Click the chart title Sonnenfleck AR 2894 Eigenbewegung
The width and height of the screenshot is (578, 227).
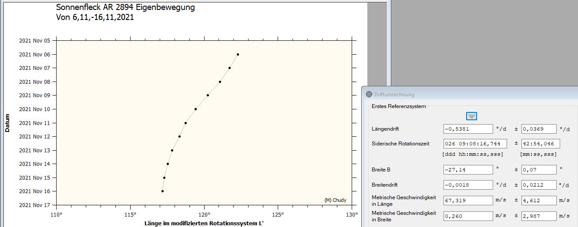tap(126, 8)
